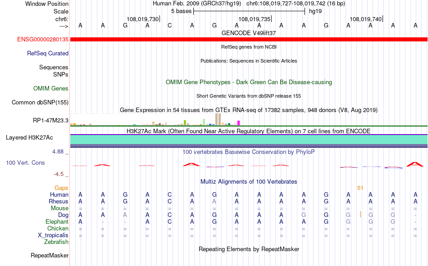Click the hg19 label beside the scale bar
The image size is (428, 266).
click(x=315, y=11)
